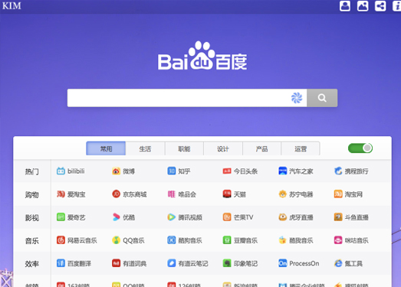401x287 pixels.
Task: Click the blue 'e' browser icon in 效率 row
Action: 338,263
